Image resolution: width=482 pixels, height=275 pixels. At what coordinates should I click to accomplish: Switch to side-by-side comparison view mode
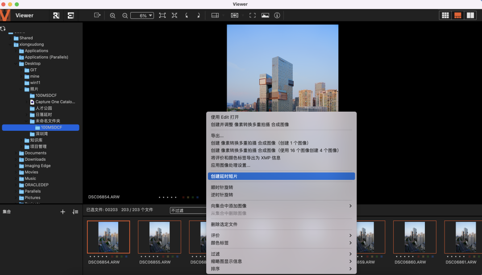(470, 15)
